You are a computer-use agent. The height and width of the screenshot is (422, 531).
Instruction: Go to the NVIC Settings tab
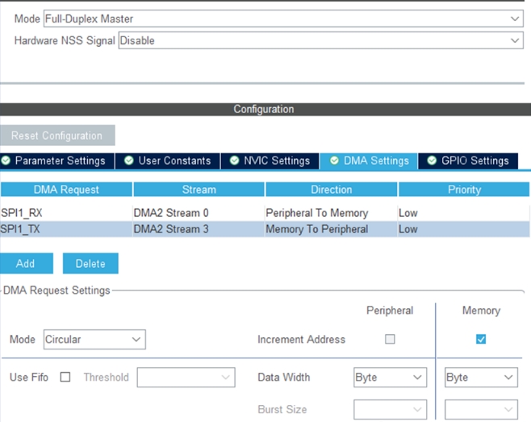[269, 161]
